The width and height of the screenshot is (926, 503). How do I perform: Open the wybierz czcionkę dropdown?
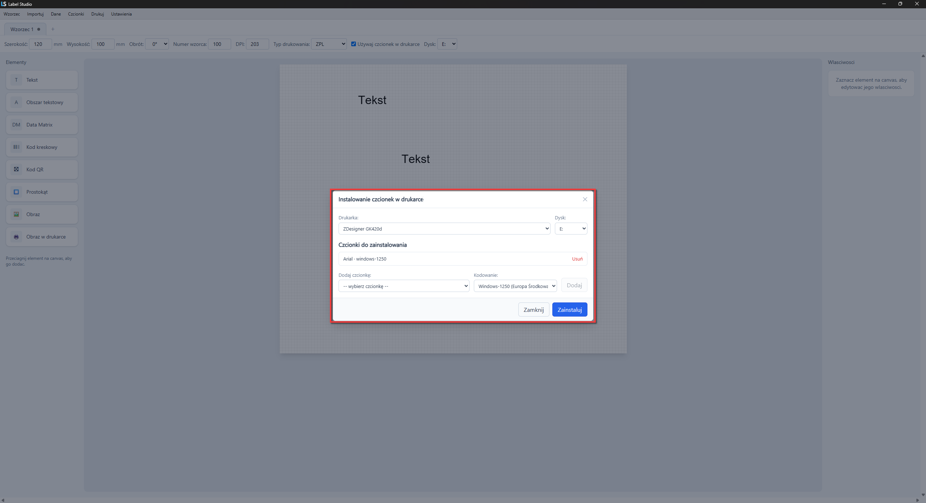(404, 286)
